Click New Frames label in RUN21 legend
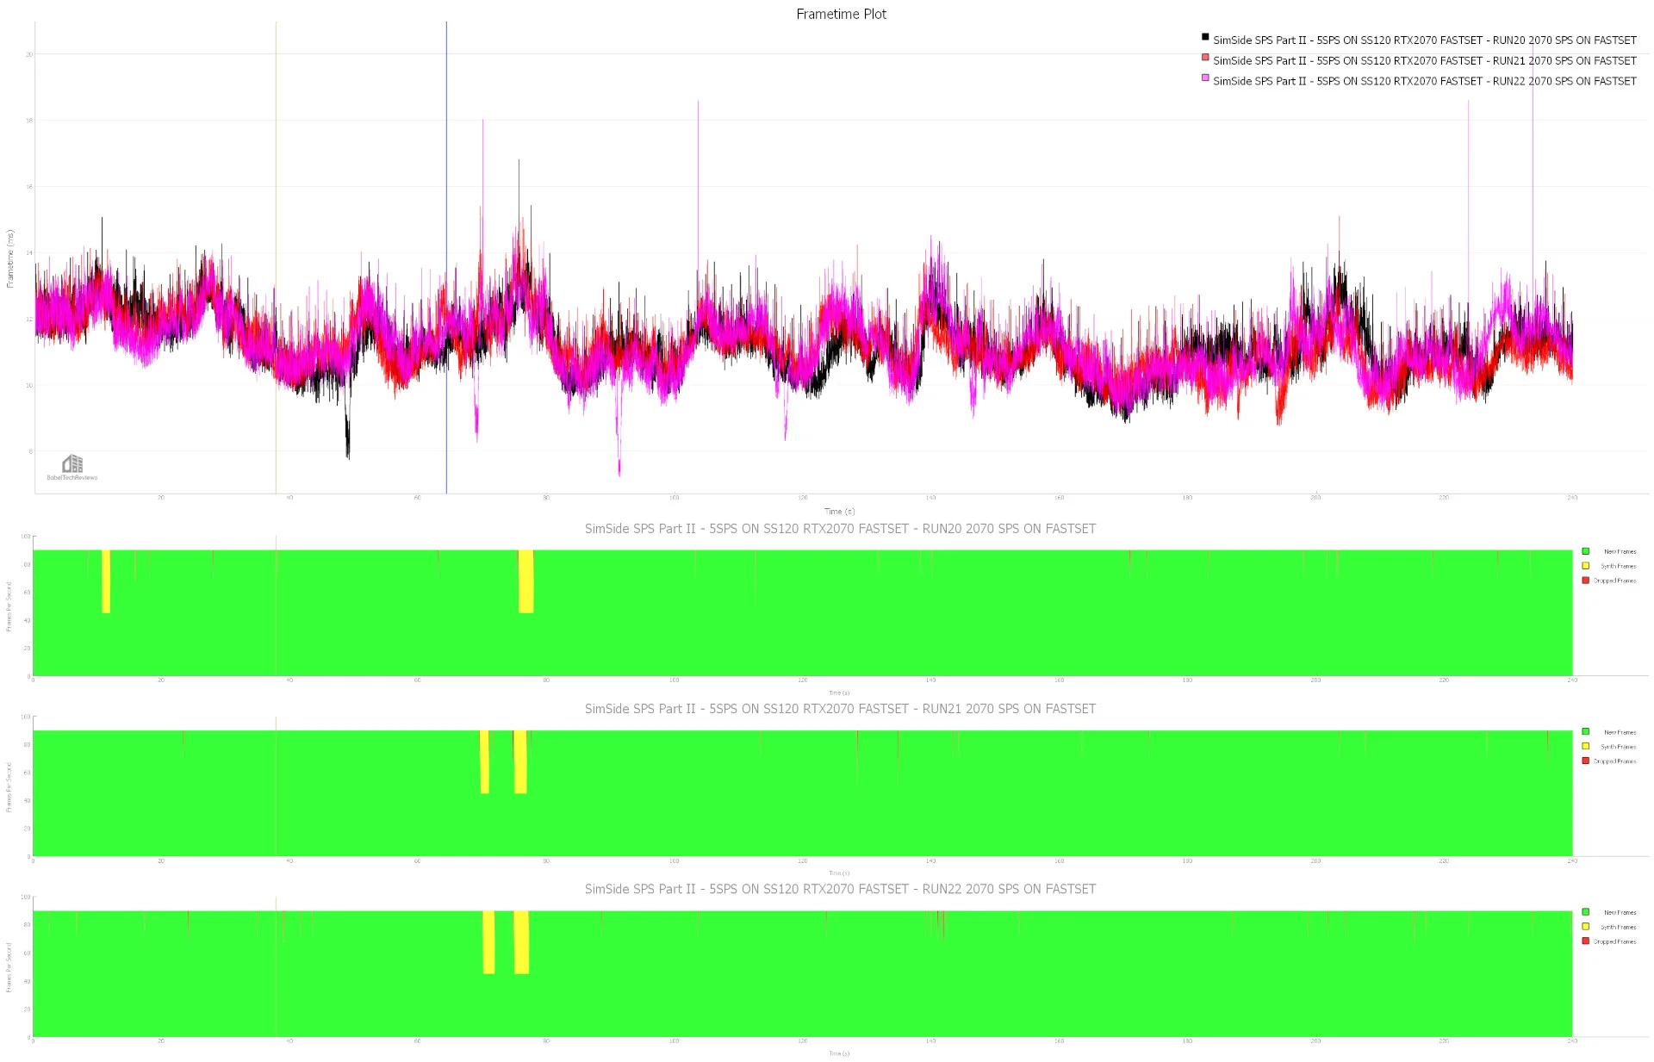1654x1062 pixels. coord(1620,733)
